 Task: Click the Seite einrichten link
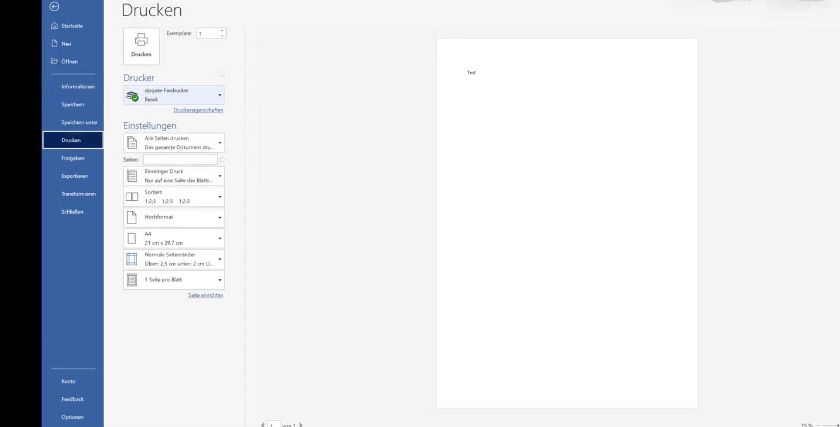pyautogui.click(x=206, y=296)
